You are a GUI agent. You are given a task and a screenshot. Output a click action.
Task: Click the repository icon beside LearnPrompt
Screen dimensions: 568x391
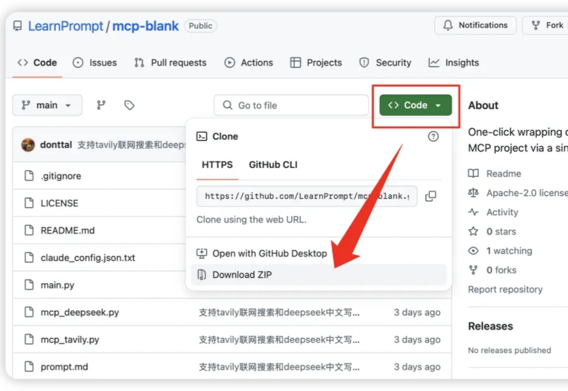[17, 26]
